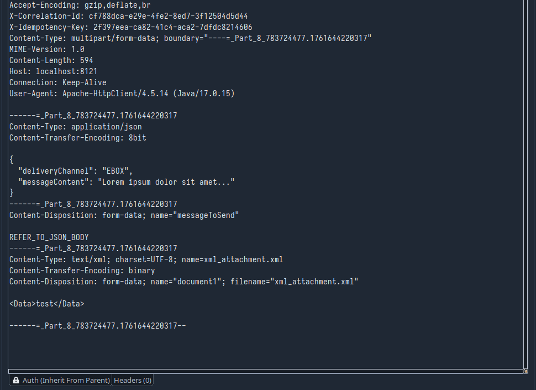Image resolution: width=536 pixels, height=390 pixels.
Task: Click the REFER_TO_JSON_BODY text
Action: [49, 237]
